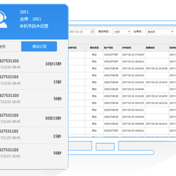Click call time 2017-03-22 16:31:43
The width and height of the screenshot is (176, 176).
pyautogui.click(x=133, y=75)
